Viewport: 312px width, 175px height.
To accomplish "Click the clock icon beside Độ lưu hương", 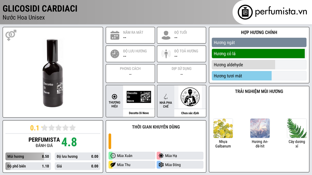I will [x=115, y=54].
